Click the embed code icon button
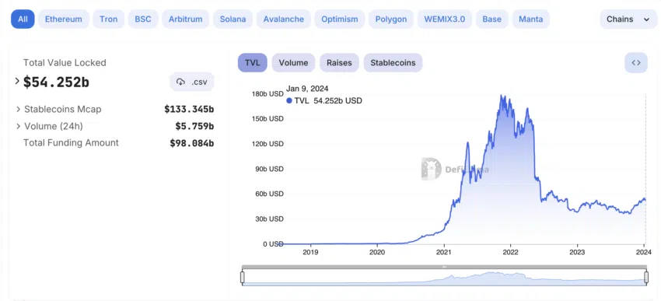Screen dimensions: 661x301 point(635,63)
